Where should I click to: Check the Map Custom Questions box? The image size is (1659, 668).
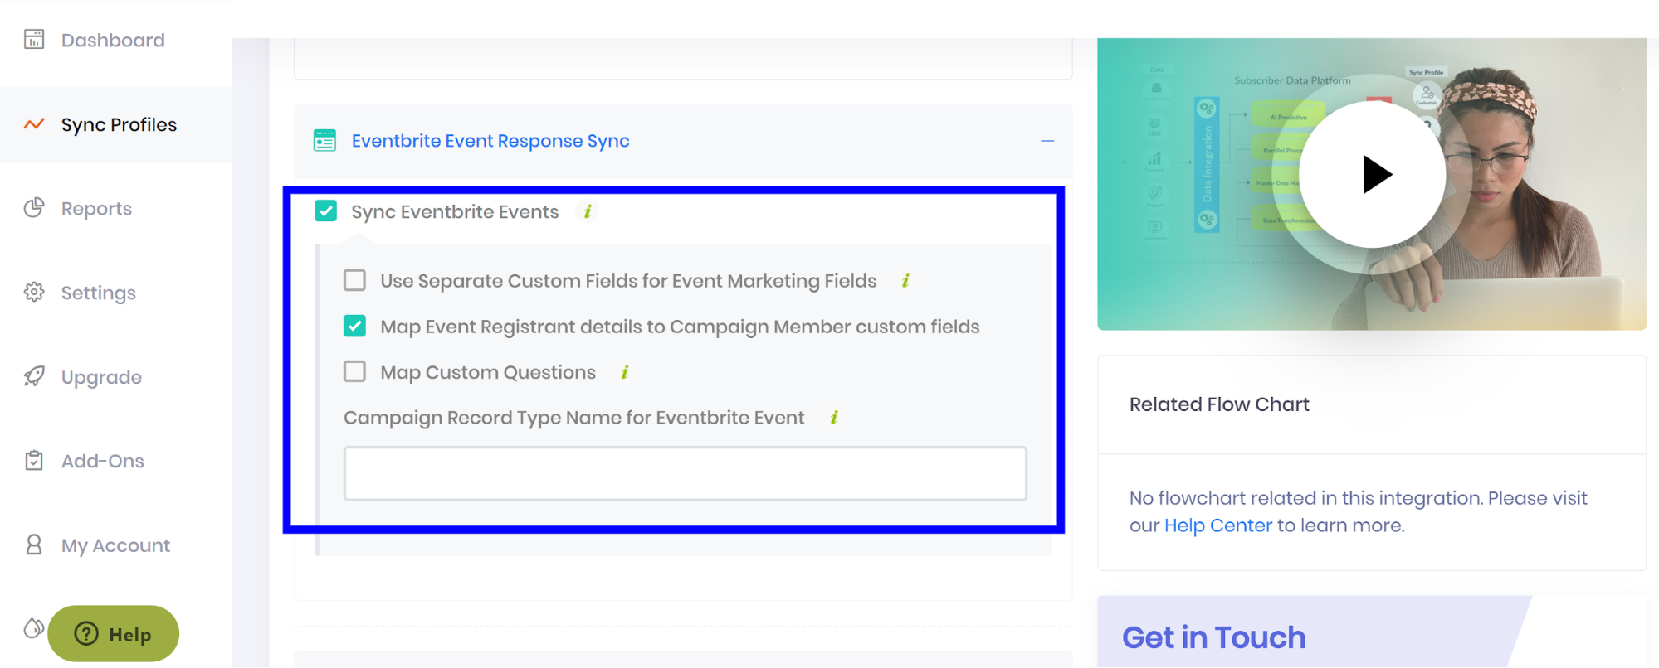click(x=354, y=371)
